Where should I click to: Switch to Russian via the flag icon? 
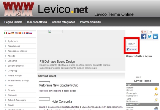tap(31, 33)
